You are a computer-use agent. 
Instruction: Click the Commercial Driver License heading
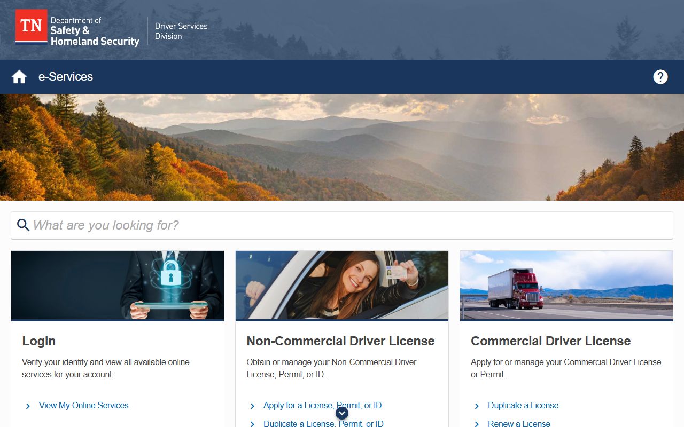(x=551, y=341)
